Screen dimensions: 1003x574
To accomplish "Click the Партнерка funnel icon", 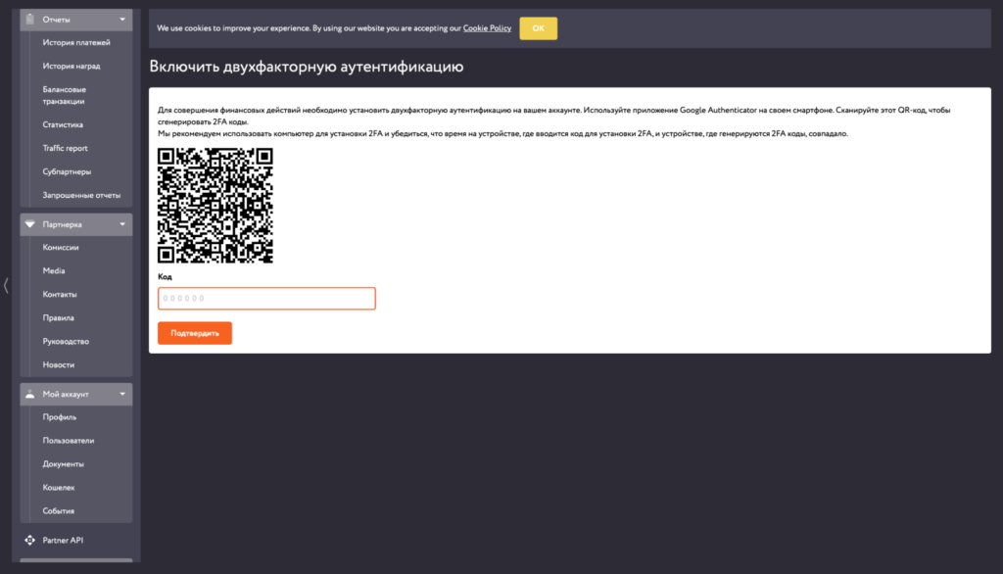I will (x=29, y=224).
